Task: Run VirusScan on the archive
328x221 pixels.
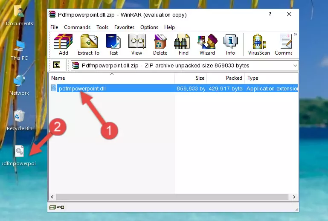Action: tap(259, 44)
